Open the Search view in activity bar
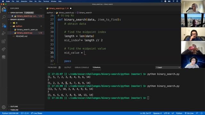 [4, 17]
